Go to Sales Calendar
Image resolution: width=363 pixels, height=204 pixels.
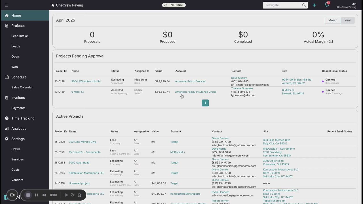click(22, 88)
